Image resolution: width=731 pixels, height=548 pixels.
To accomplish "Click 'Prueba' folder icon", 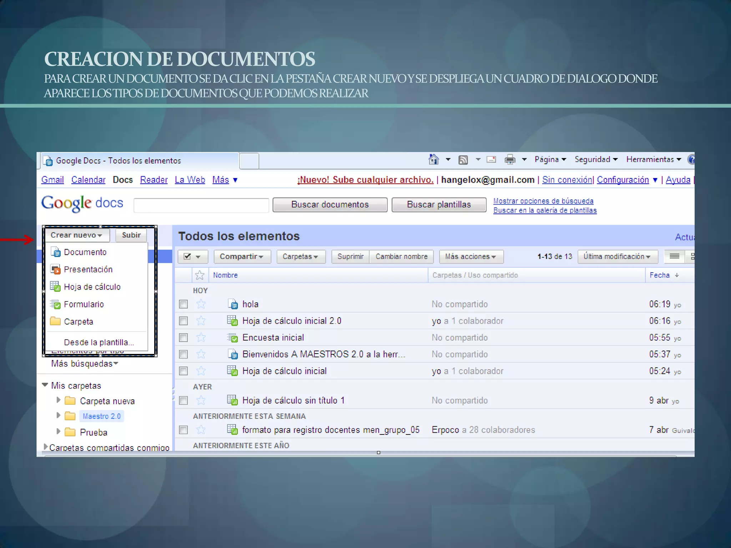I will (x=70, y=432).
